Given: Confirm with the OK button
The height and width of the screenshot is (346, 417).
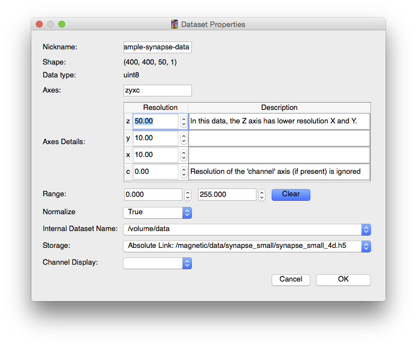Looking at the screenshot, I should [x=343, y=280].
